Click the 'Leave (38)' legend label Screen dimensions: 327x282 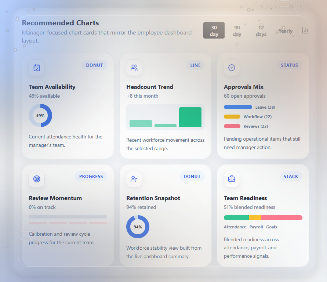(265, 107)
